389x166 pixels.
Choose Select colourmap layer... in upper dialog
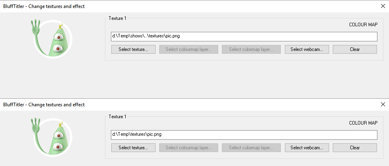click(189, 49)
